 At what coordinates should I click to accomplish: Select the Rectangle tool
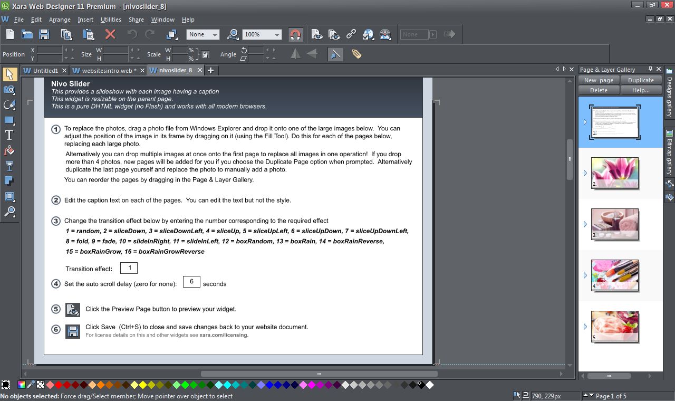(x=9, y=120)
